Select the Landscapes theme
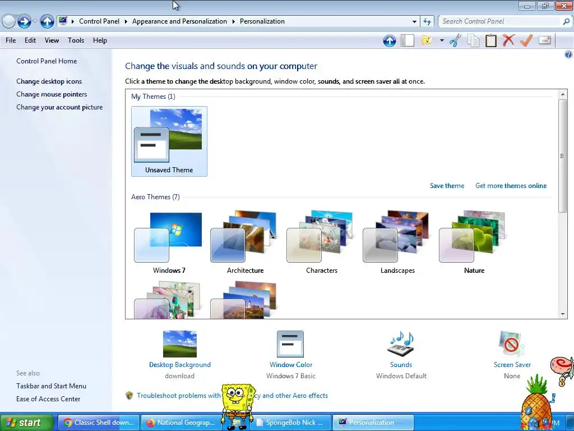This screenshot has width=574, height=431. point(397,242)
